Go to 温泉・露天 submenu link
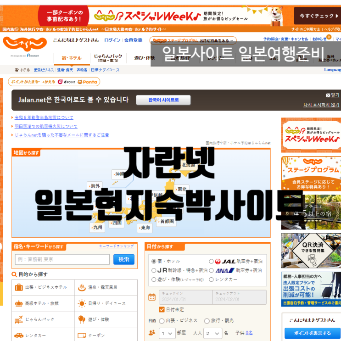The image size is (341, 341). 65,70
